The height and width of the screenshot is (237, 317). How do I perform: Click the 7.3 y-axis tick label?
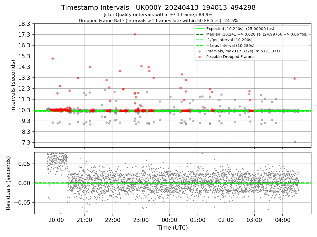26,143
